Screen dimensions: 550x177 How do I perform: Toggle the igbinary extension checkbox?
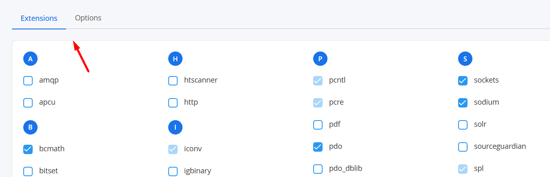173,171
